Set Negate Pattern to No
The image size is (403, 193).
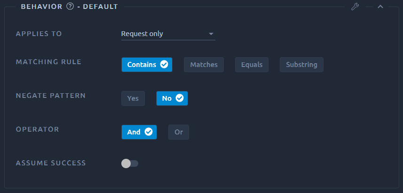point(172,98)
